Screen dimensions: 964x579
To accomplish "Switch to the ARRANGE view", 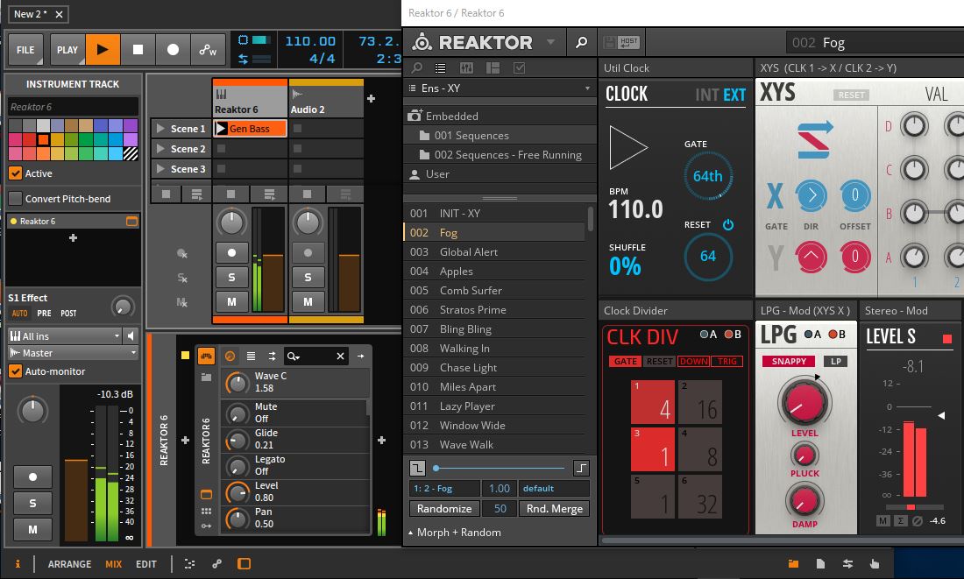I will point(69,563).
